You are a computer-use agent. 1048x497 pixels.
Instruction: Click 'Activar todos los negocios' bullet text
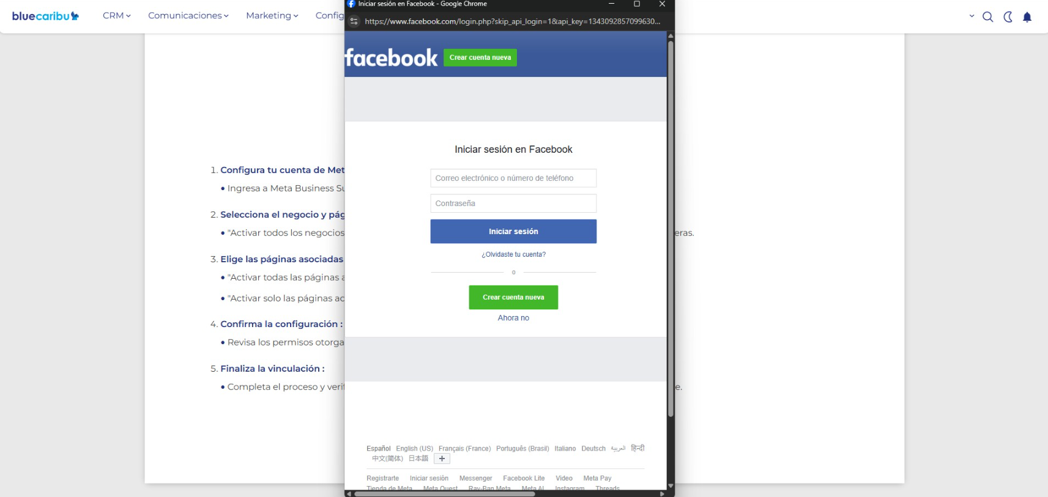(286, 233)
